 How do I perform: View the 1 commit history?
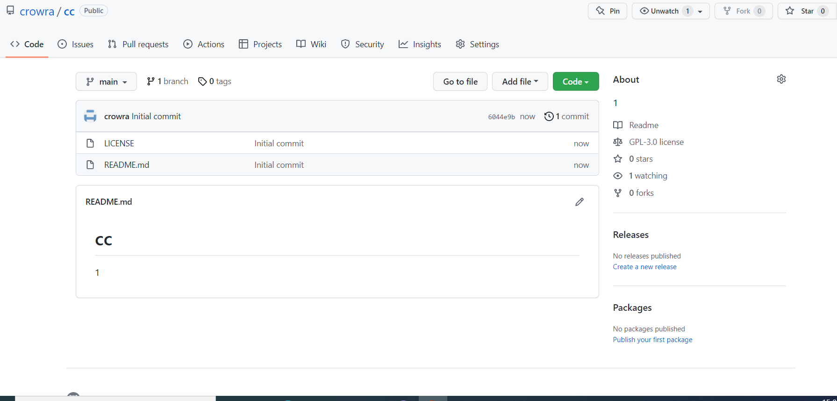[567, 116]
